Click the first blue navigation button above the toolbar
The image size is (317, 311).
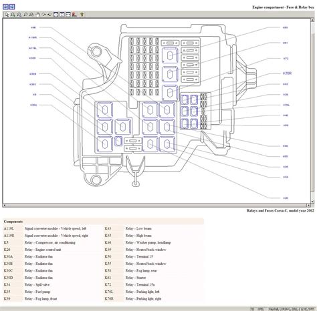[5, 7]
